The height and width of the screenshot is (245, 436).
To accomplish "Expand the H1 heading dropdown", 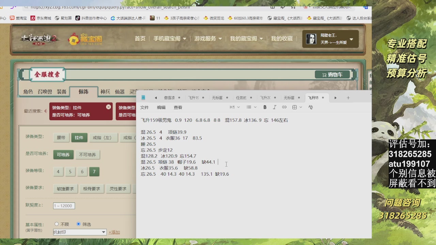I will tap(235, 107).
